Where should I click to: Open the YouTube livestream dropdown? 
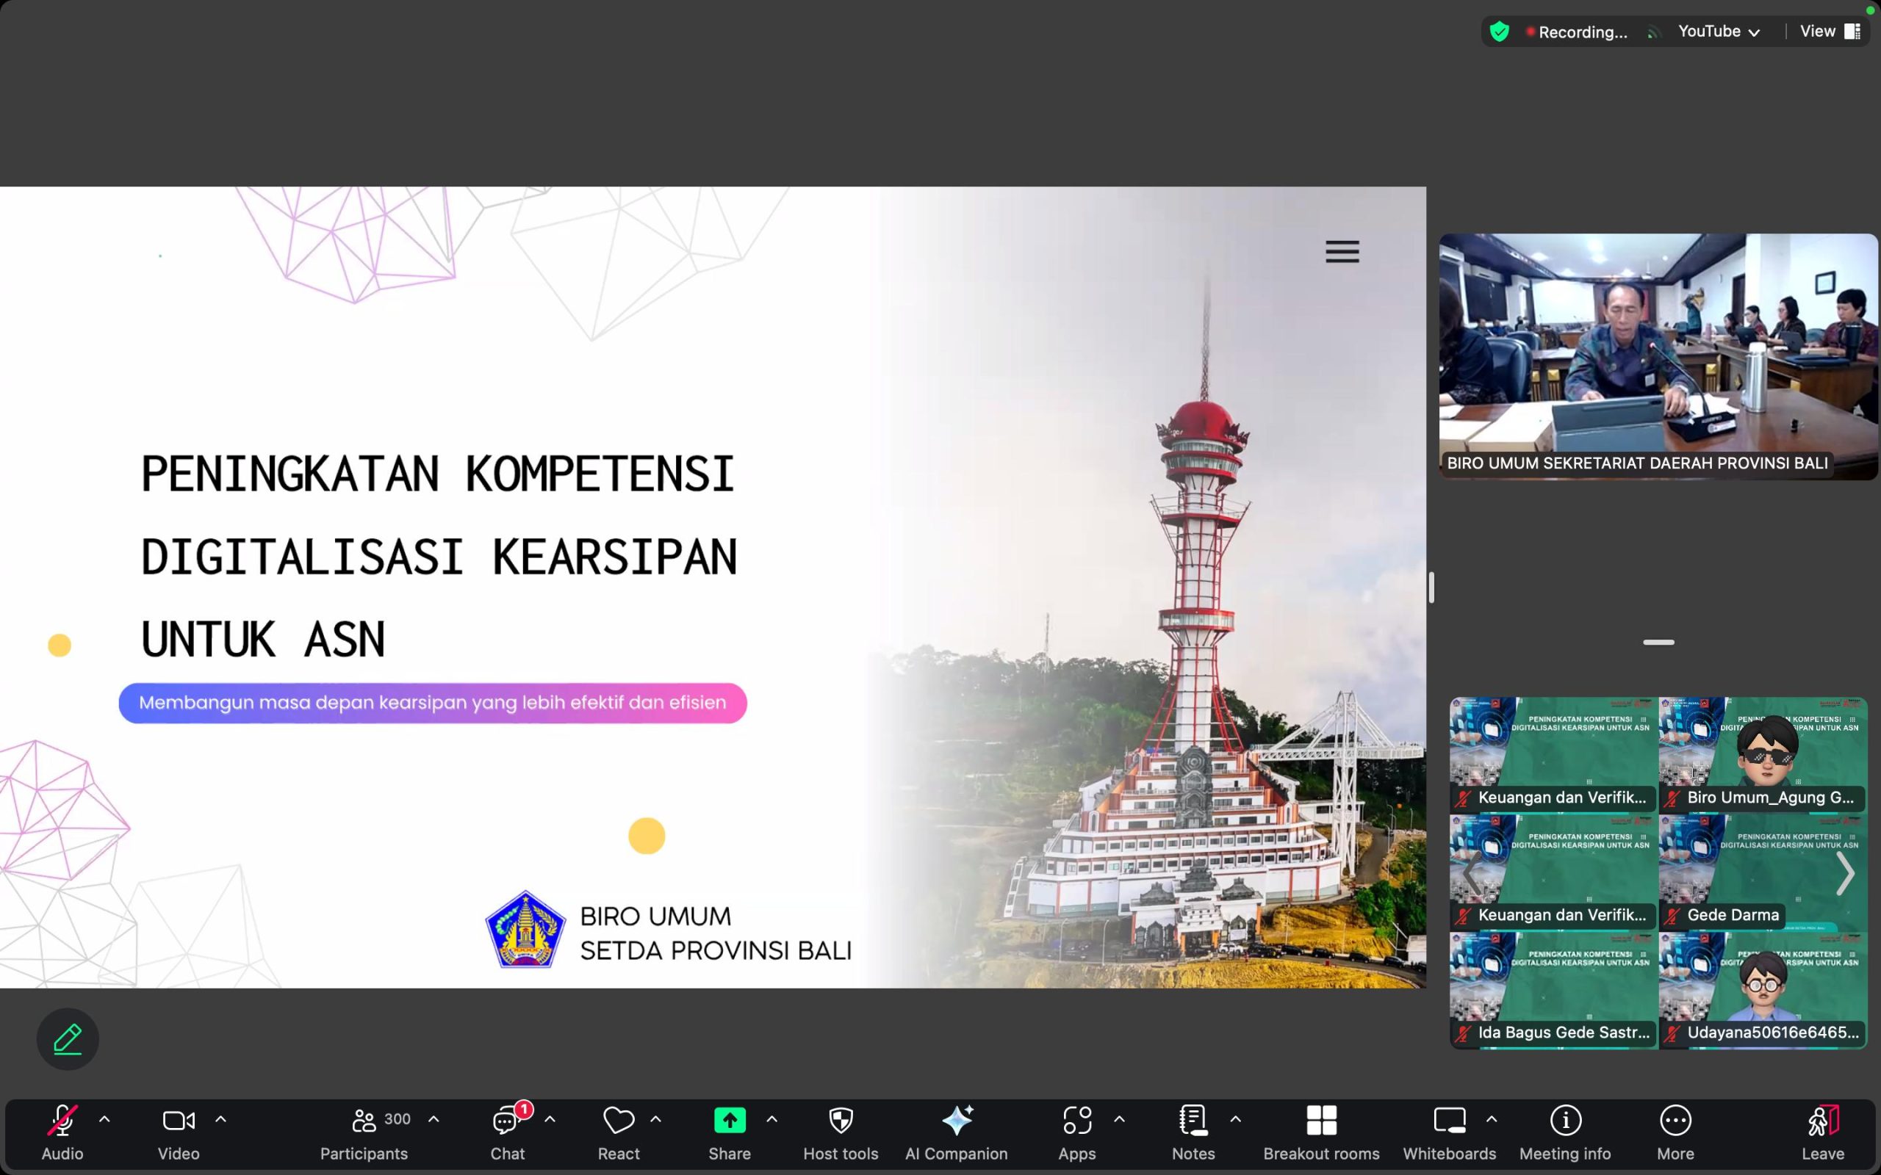[1719, 32]
